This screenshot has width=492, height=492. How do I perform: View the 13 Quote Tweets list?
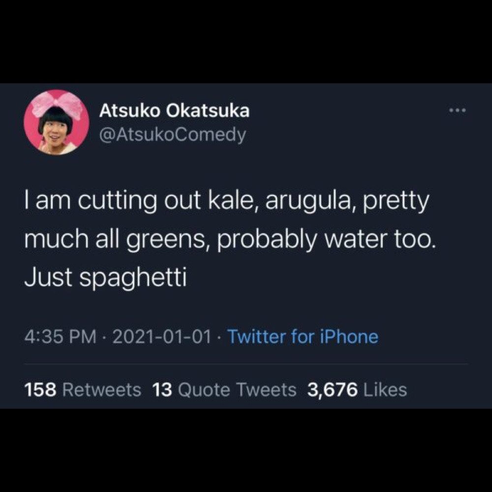pyautogui.click(x=224, y=390)
